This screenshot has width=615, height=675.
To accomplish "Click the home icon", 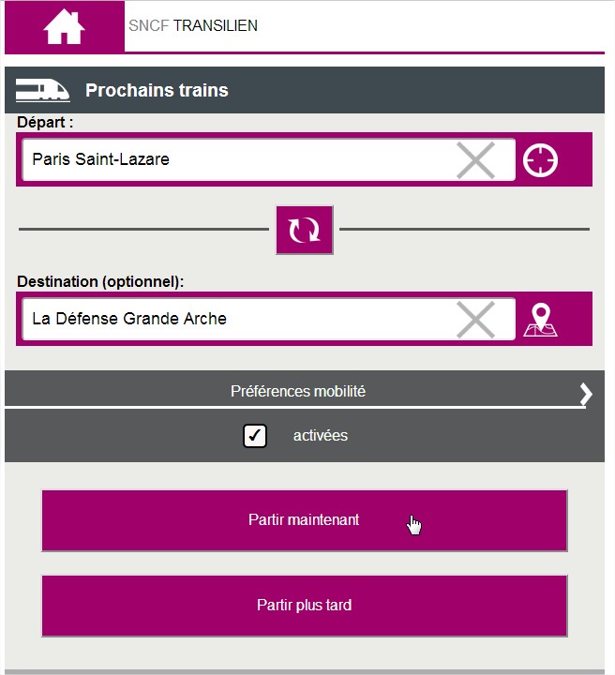I will (64, 26).
